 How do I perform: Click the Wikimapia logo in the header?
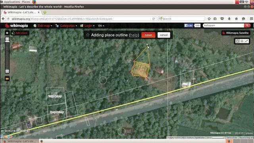pos(16,25)
